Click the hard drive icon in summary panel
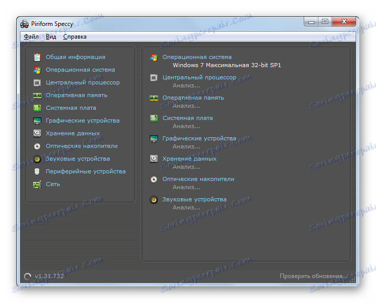The height and width of the screenshot is (303, 376). (x=154, y=159)
